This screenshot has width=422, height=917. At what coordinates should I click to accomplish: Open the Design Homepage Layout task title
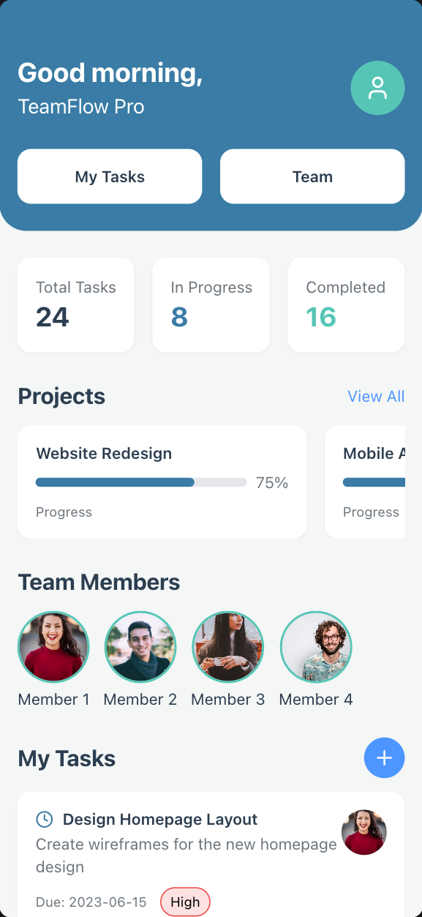[x=160, y=819]
